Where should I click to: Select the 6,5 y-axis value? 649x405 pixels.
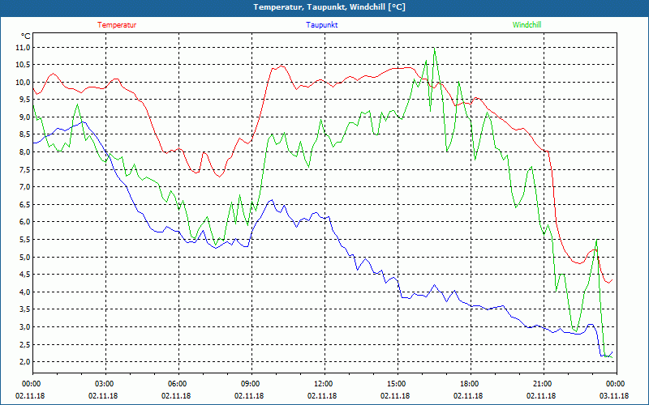[x=24, y=205]
